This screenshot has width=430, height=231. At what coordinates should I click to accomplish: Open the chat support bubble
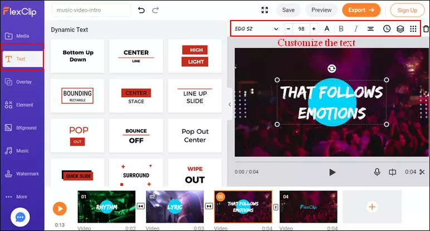[20, 217]
